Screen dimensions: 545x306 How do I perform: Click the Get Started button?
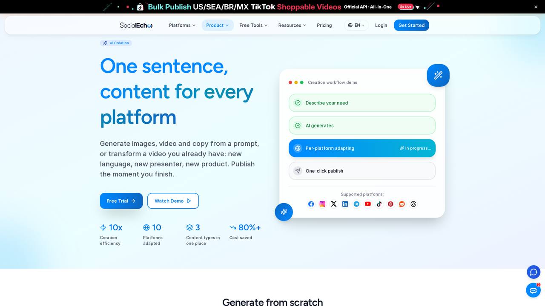click(x=411, y=25)
